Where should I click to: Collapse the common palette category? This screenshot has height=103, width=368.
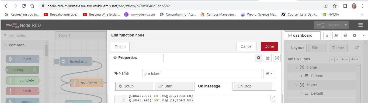point(5,45)
